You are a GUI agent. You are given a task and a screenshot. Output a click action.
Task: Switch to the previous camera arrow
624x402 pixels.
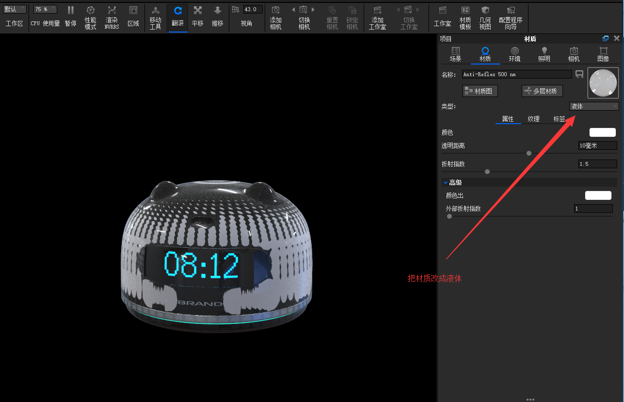(x=293, y=10)
